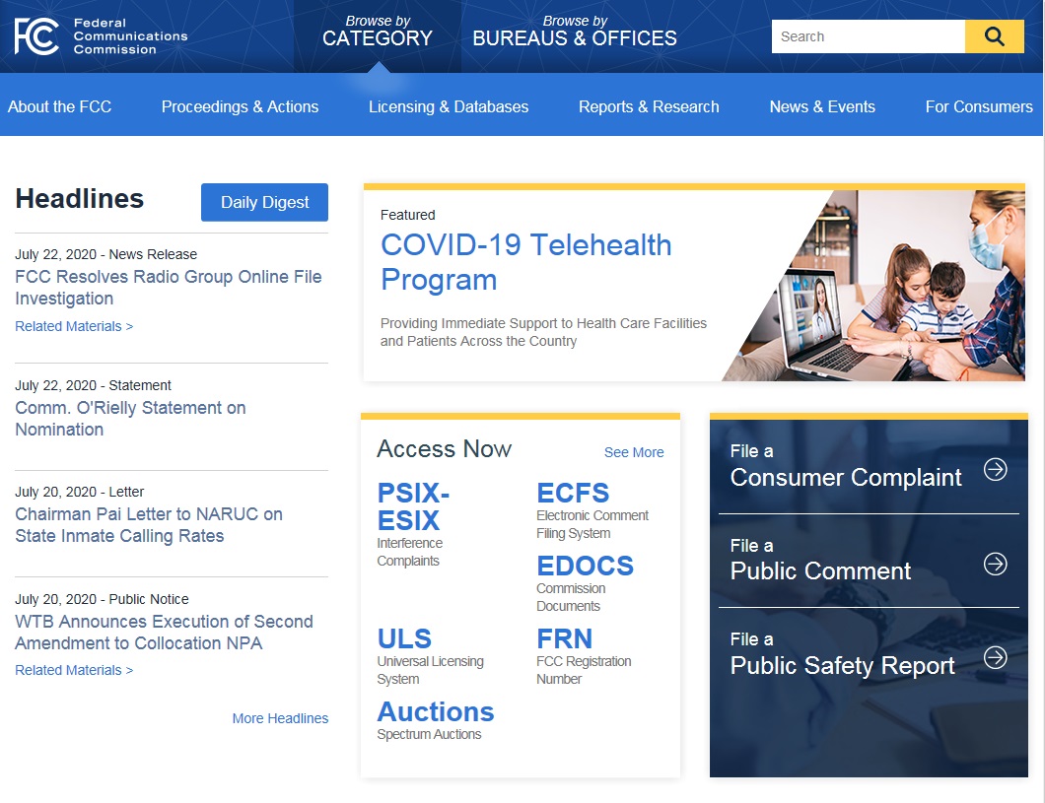Click the 'July 22, 2020 - Statement' text
Screen dimensions: 1045x803
(93, 385)
